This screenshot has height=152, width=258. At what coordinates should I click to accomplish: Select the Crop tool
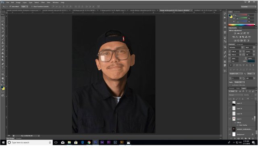pyautogui.click(x=3, y=29)
